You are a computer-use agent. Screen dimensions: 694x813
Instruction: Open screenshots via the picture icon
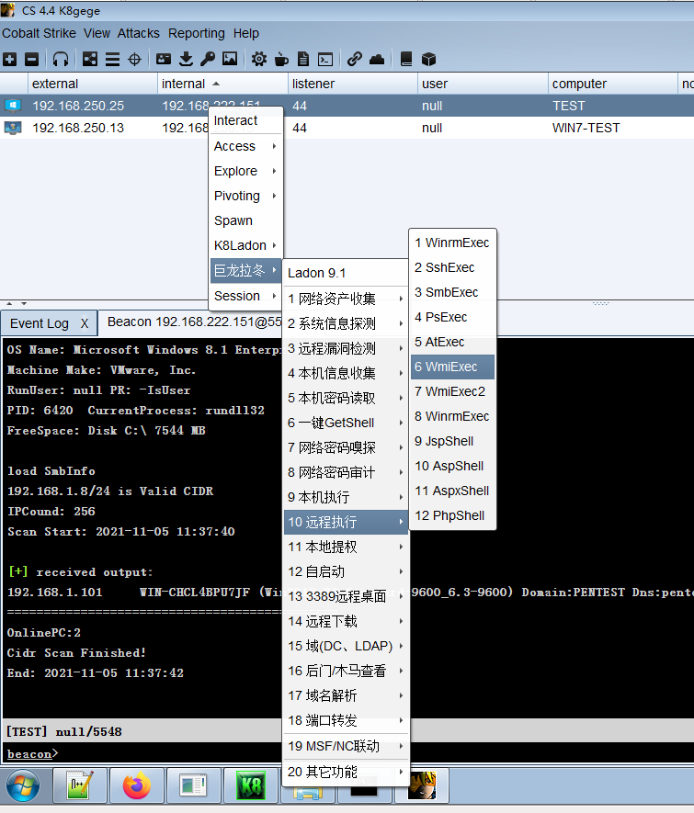click(x=230, y=59)
